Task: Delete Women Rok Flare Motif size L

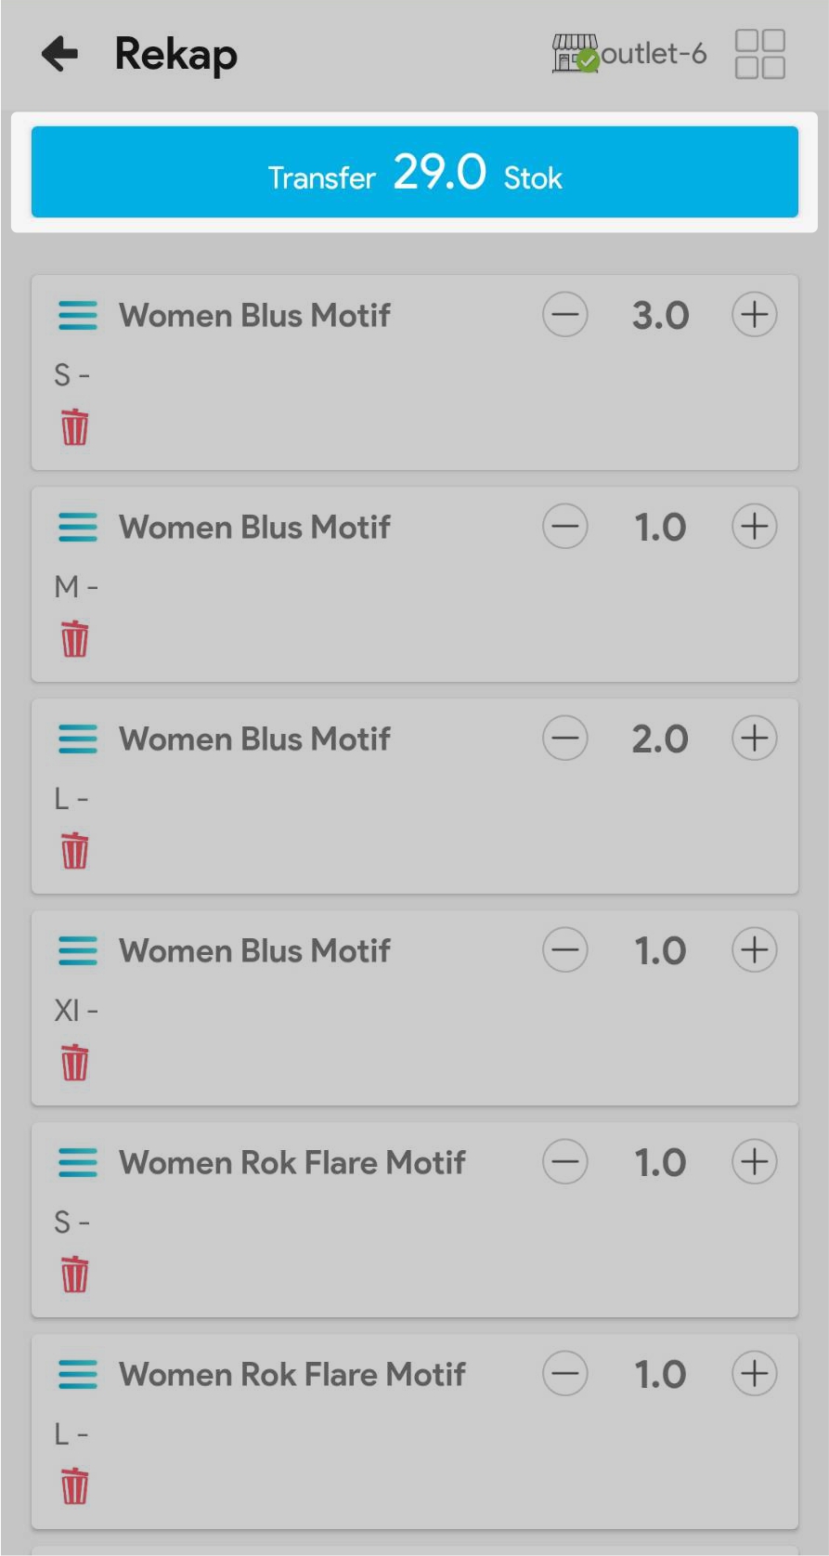Action: [x=74, y=1486]
